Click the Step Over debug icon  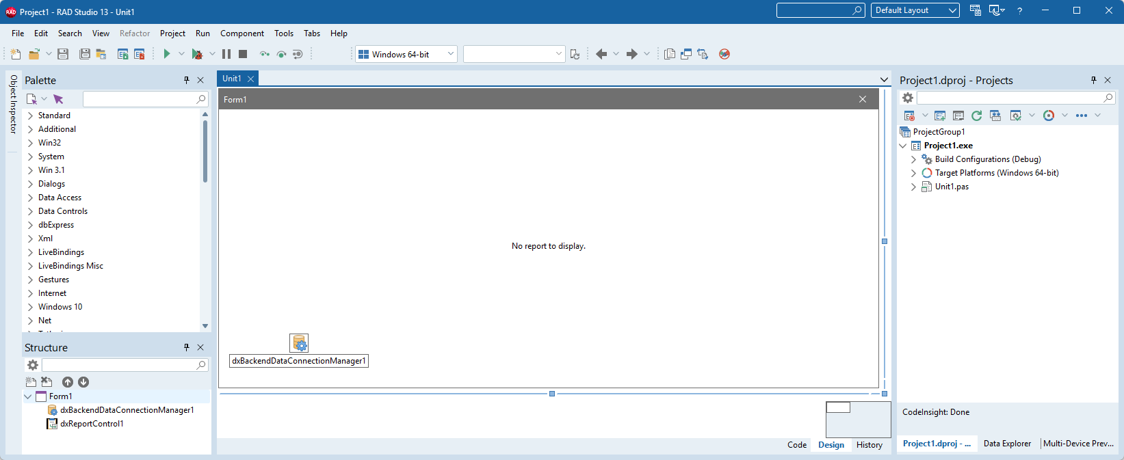281,54
